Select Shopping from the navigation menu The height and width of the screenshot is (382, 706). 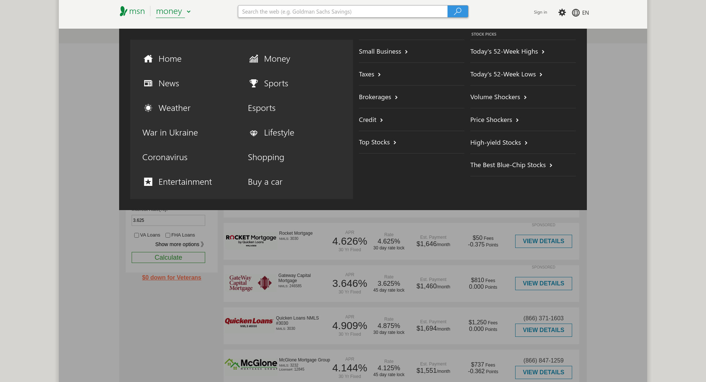click(x=266, y=157)
